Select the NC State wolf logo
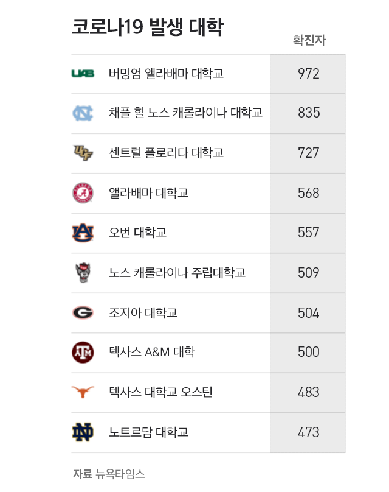Viewport: 389px width, 492px height. click(83, 272)
